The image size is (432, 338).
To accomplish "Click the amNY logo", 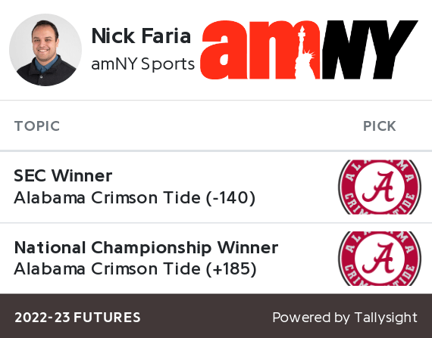I will coord(309,50).
